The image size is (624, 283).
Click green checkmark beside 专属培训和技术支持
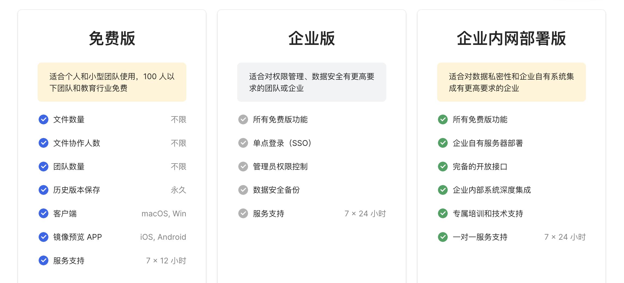[x=443, y=214]
